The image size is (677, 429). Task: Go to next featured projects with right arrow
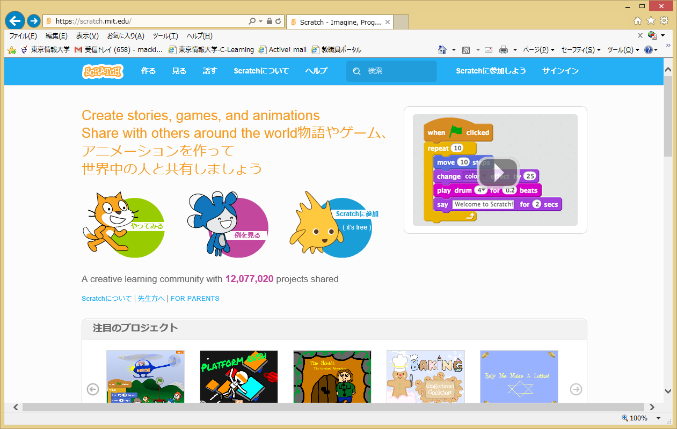[576, 389]
